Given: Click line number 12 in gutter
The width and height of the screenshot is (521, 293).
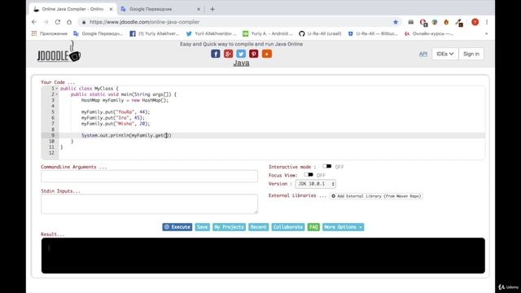Looking at the screenshot, I should [51, 153].
